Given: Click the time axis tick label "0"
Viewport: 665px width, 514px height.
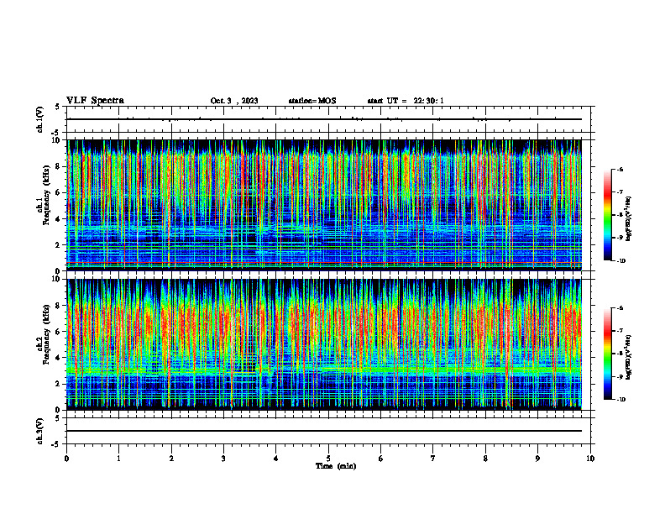Looking at the screenshot, I should 66,459.
